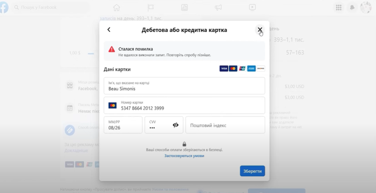The width and height of the screenshot is (376, 193).
Task: Click the Visa logo in card details header
Action: pyautogui.click(x=224, y=69)
